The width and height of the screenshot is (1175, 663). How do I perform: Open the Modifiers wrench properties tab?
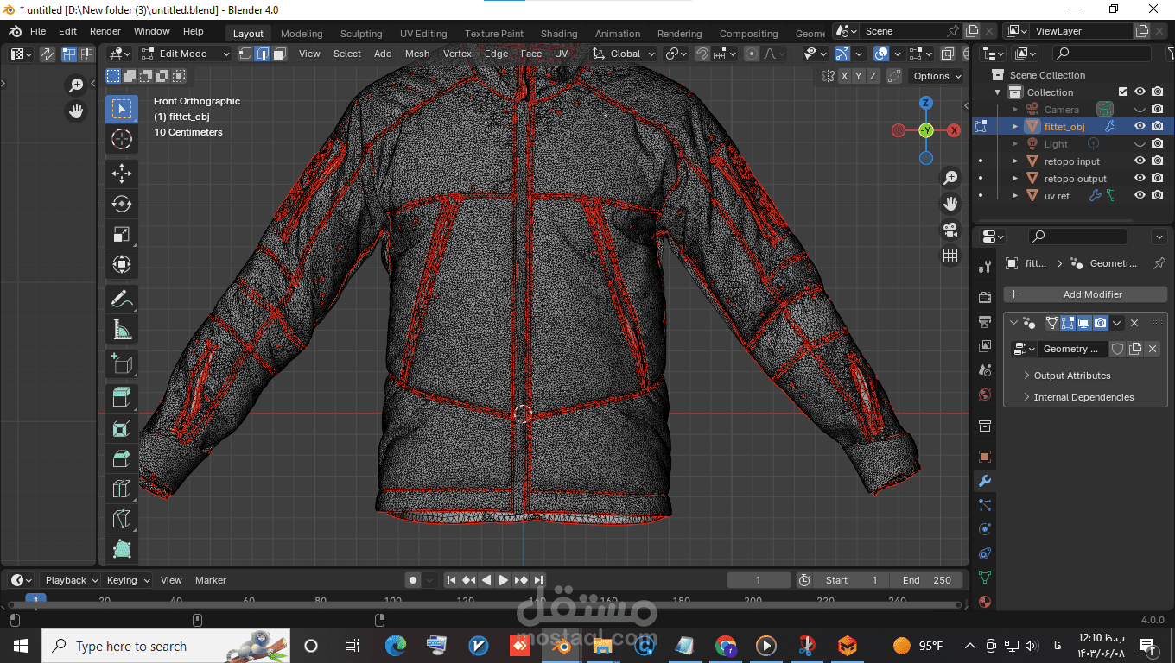(985, 481)
